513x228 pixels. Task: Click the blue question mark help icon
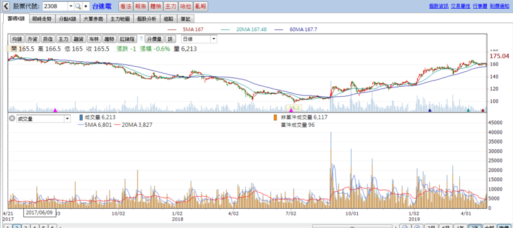tap(141, 39)
